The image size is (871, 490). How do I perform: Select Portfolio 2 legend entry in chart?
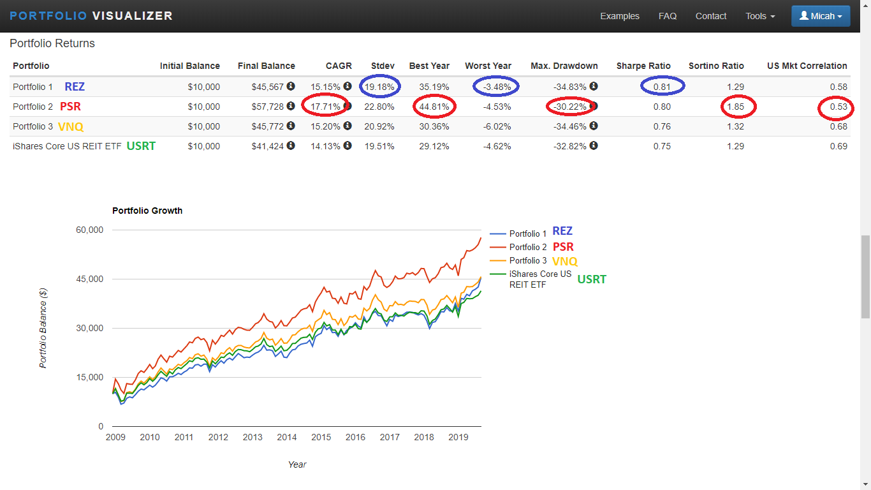518,247
